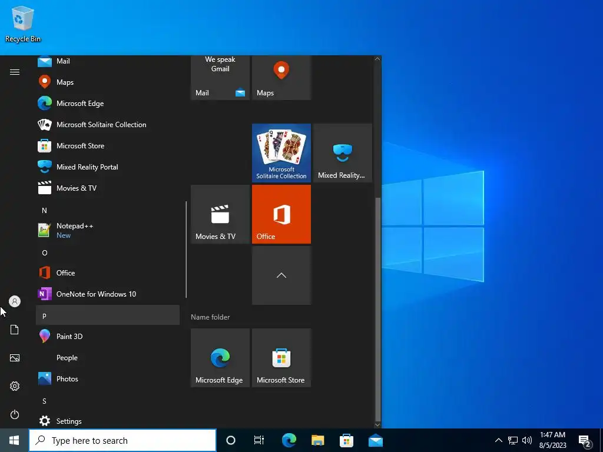Launch Notepad++ from the app list

[108, 230]
